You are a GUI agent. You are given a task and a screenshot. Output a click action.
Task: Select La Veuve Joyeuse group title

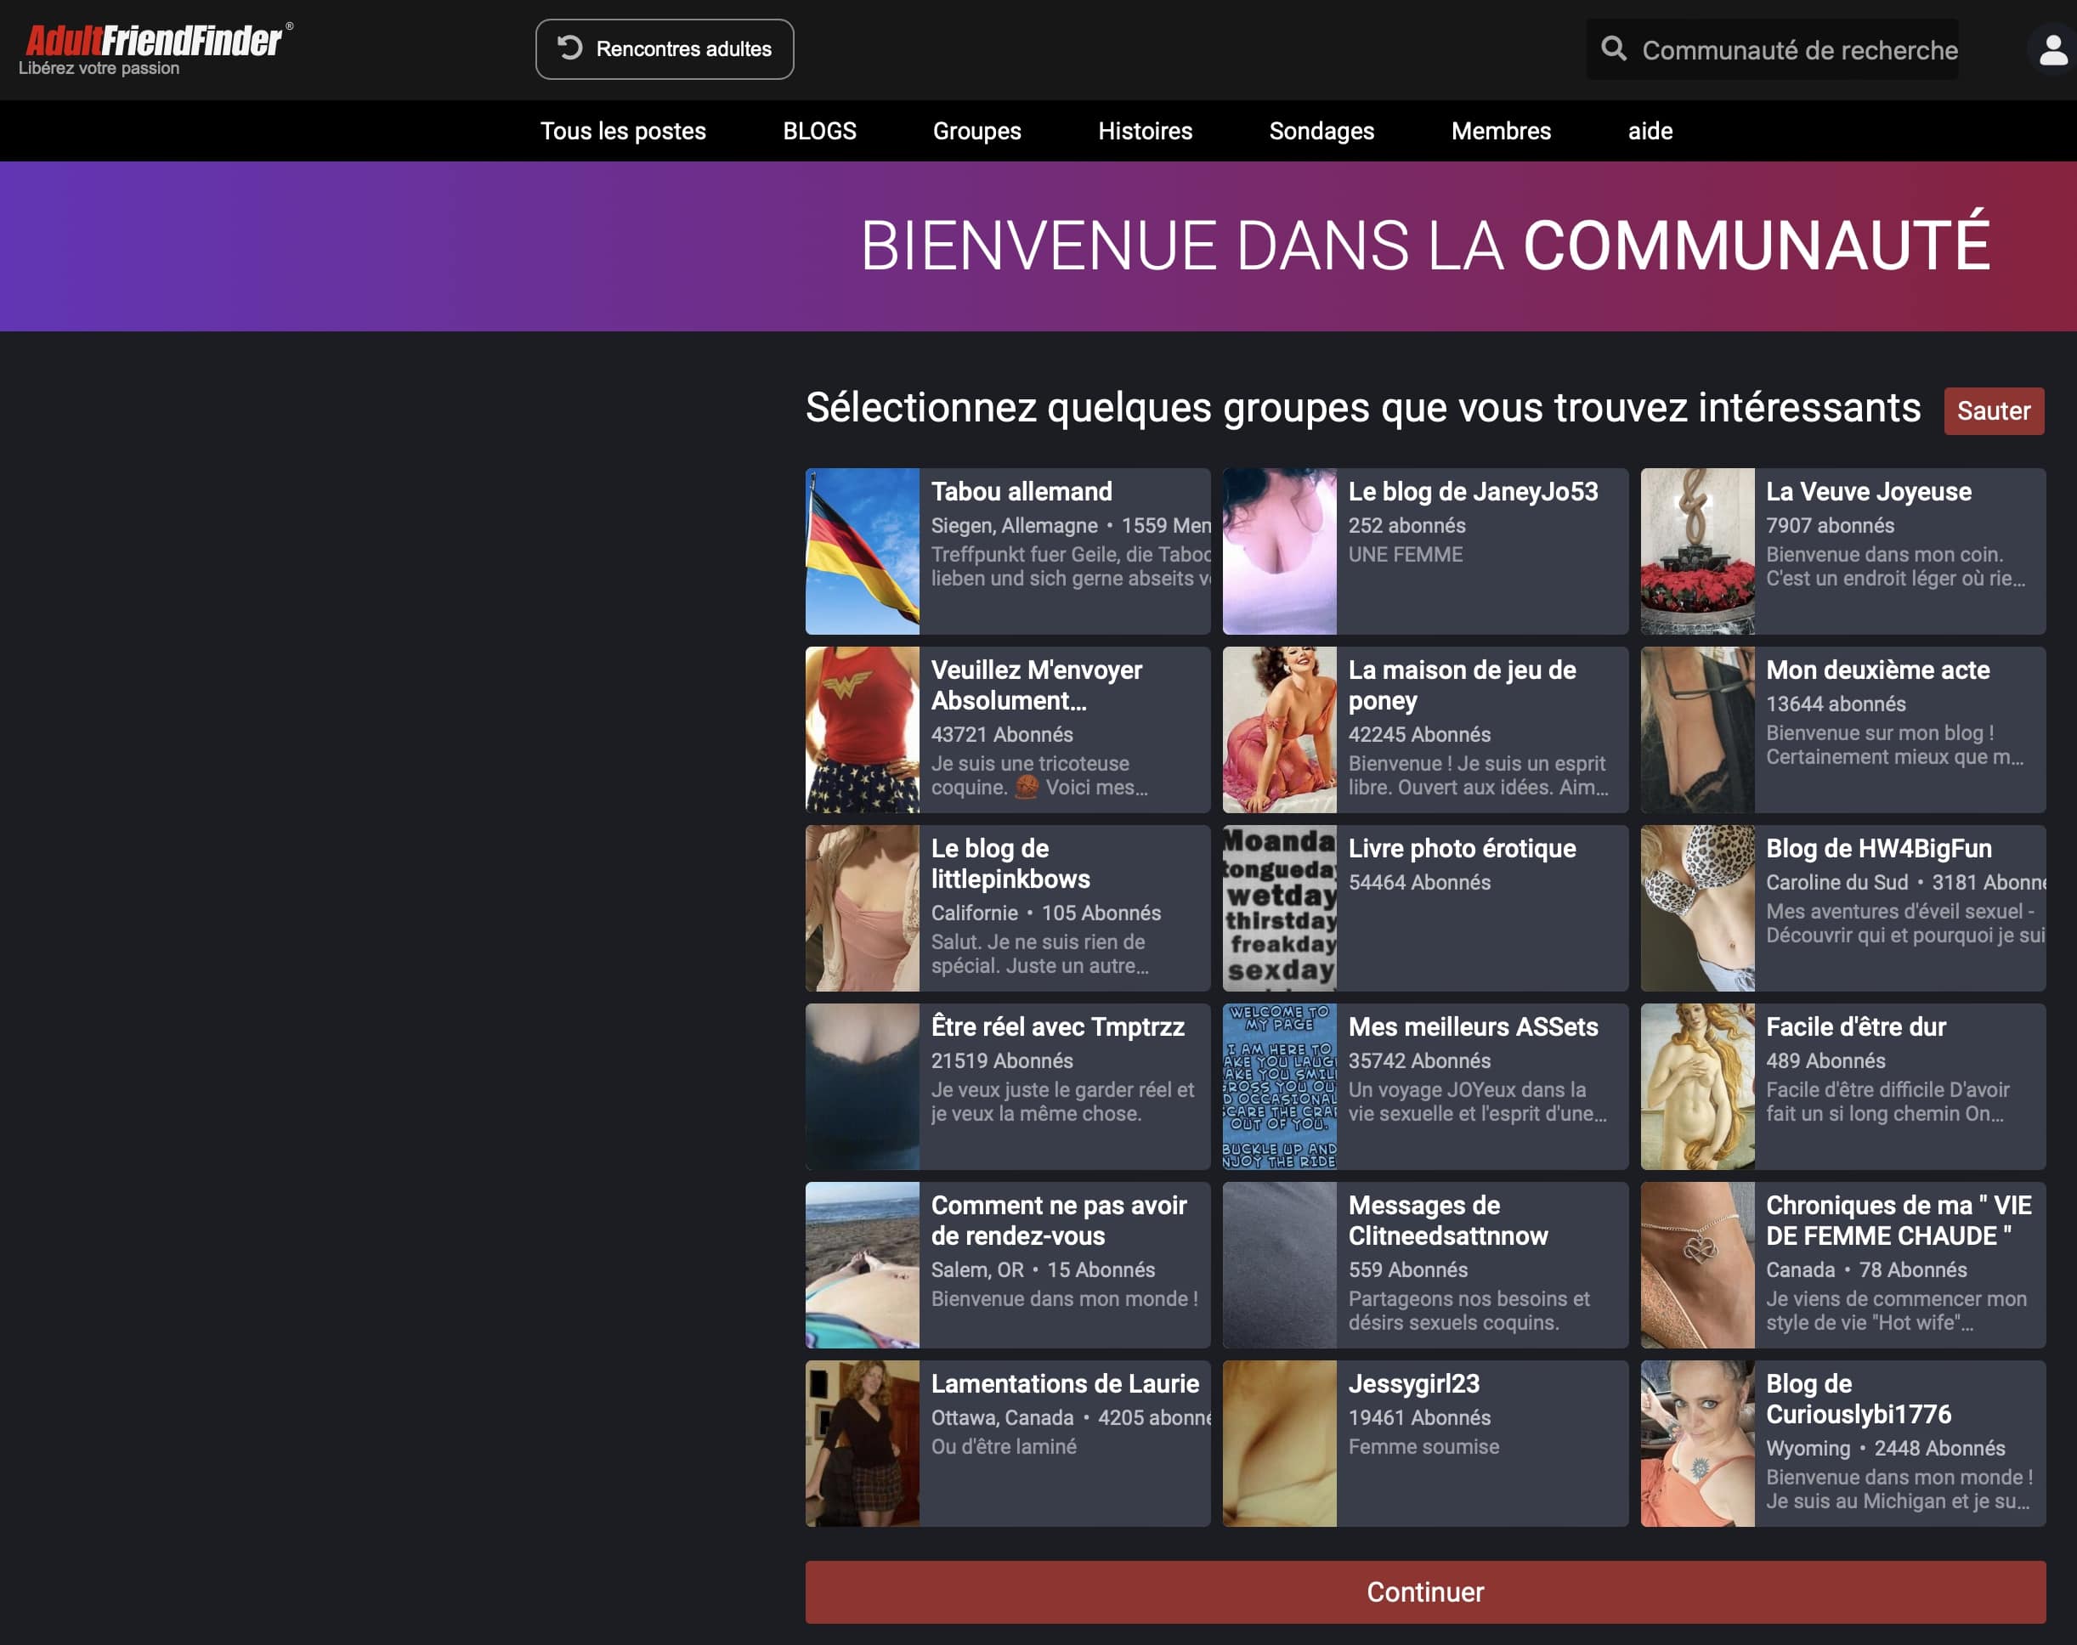coord(1867,491)
